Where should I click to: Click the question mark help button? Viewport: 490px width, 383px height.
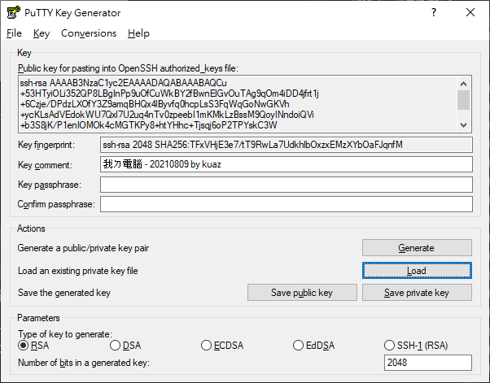[433, 13]
